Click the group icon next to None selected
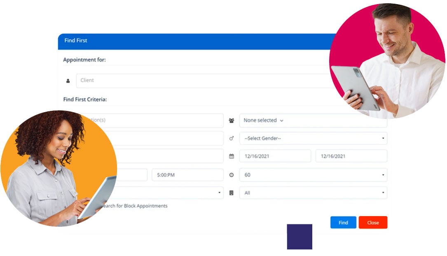447x256 pixels. (231, 120)
